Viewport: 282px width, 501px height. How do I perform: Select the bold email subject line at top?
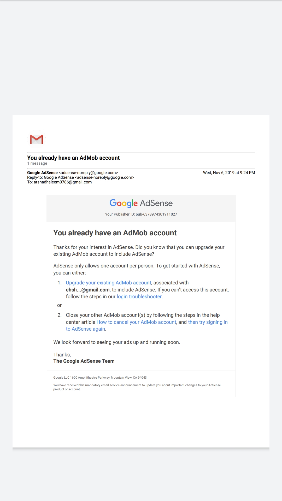[73, 158]
